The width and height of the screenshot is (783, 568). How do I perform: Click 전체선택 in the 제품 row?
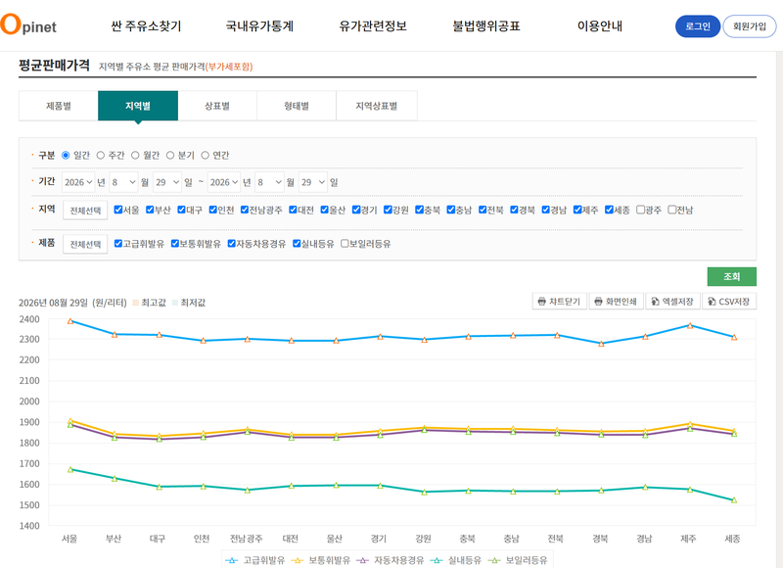85,244
